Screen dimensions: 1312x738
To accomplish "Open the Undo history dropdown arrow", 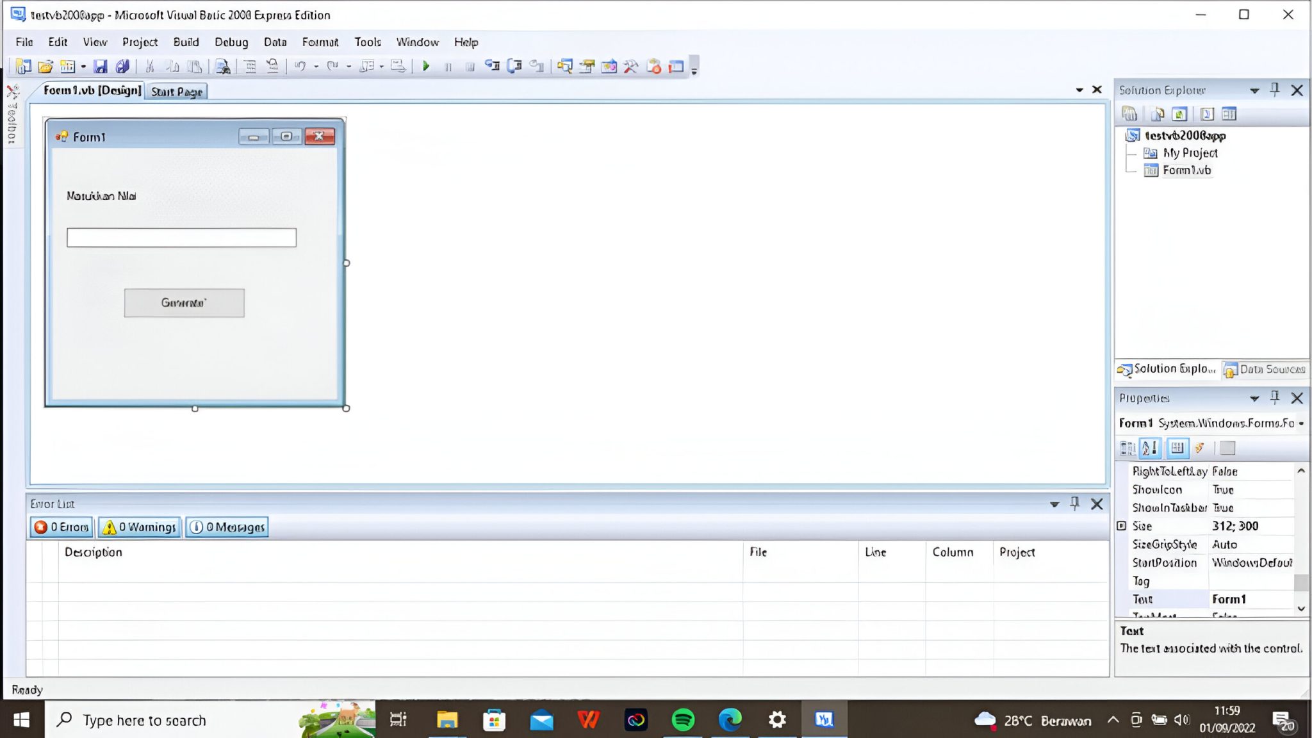I will point(315,66).
